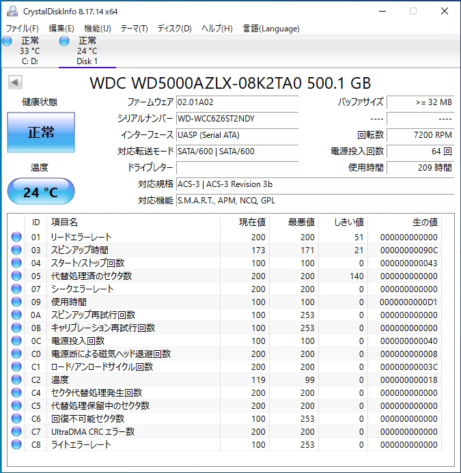The width and height of the screenshot is (461, 473).
Task: Open the ディスク(D) menu
Action: tap(175, 29)
